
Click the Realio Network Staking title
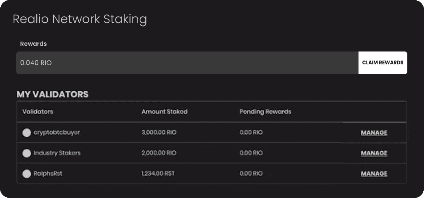point(80,19)
